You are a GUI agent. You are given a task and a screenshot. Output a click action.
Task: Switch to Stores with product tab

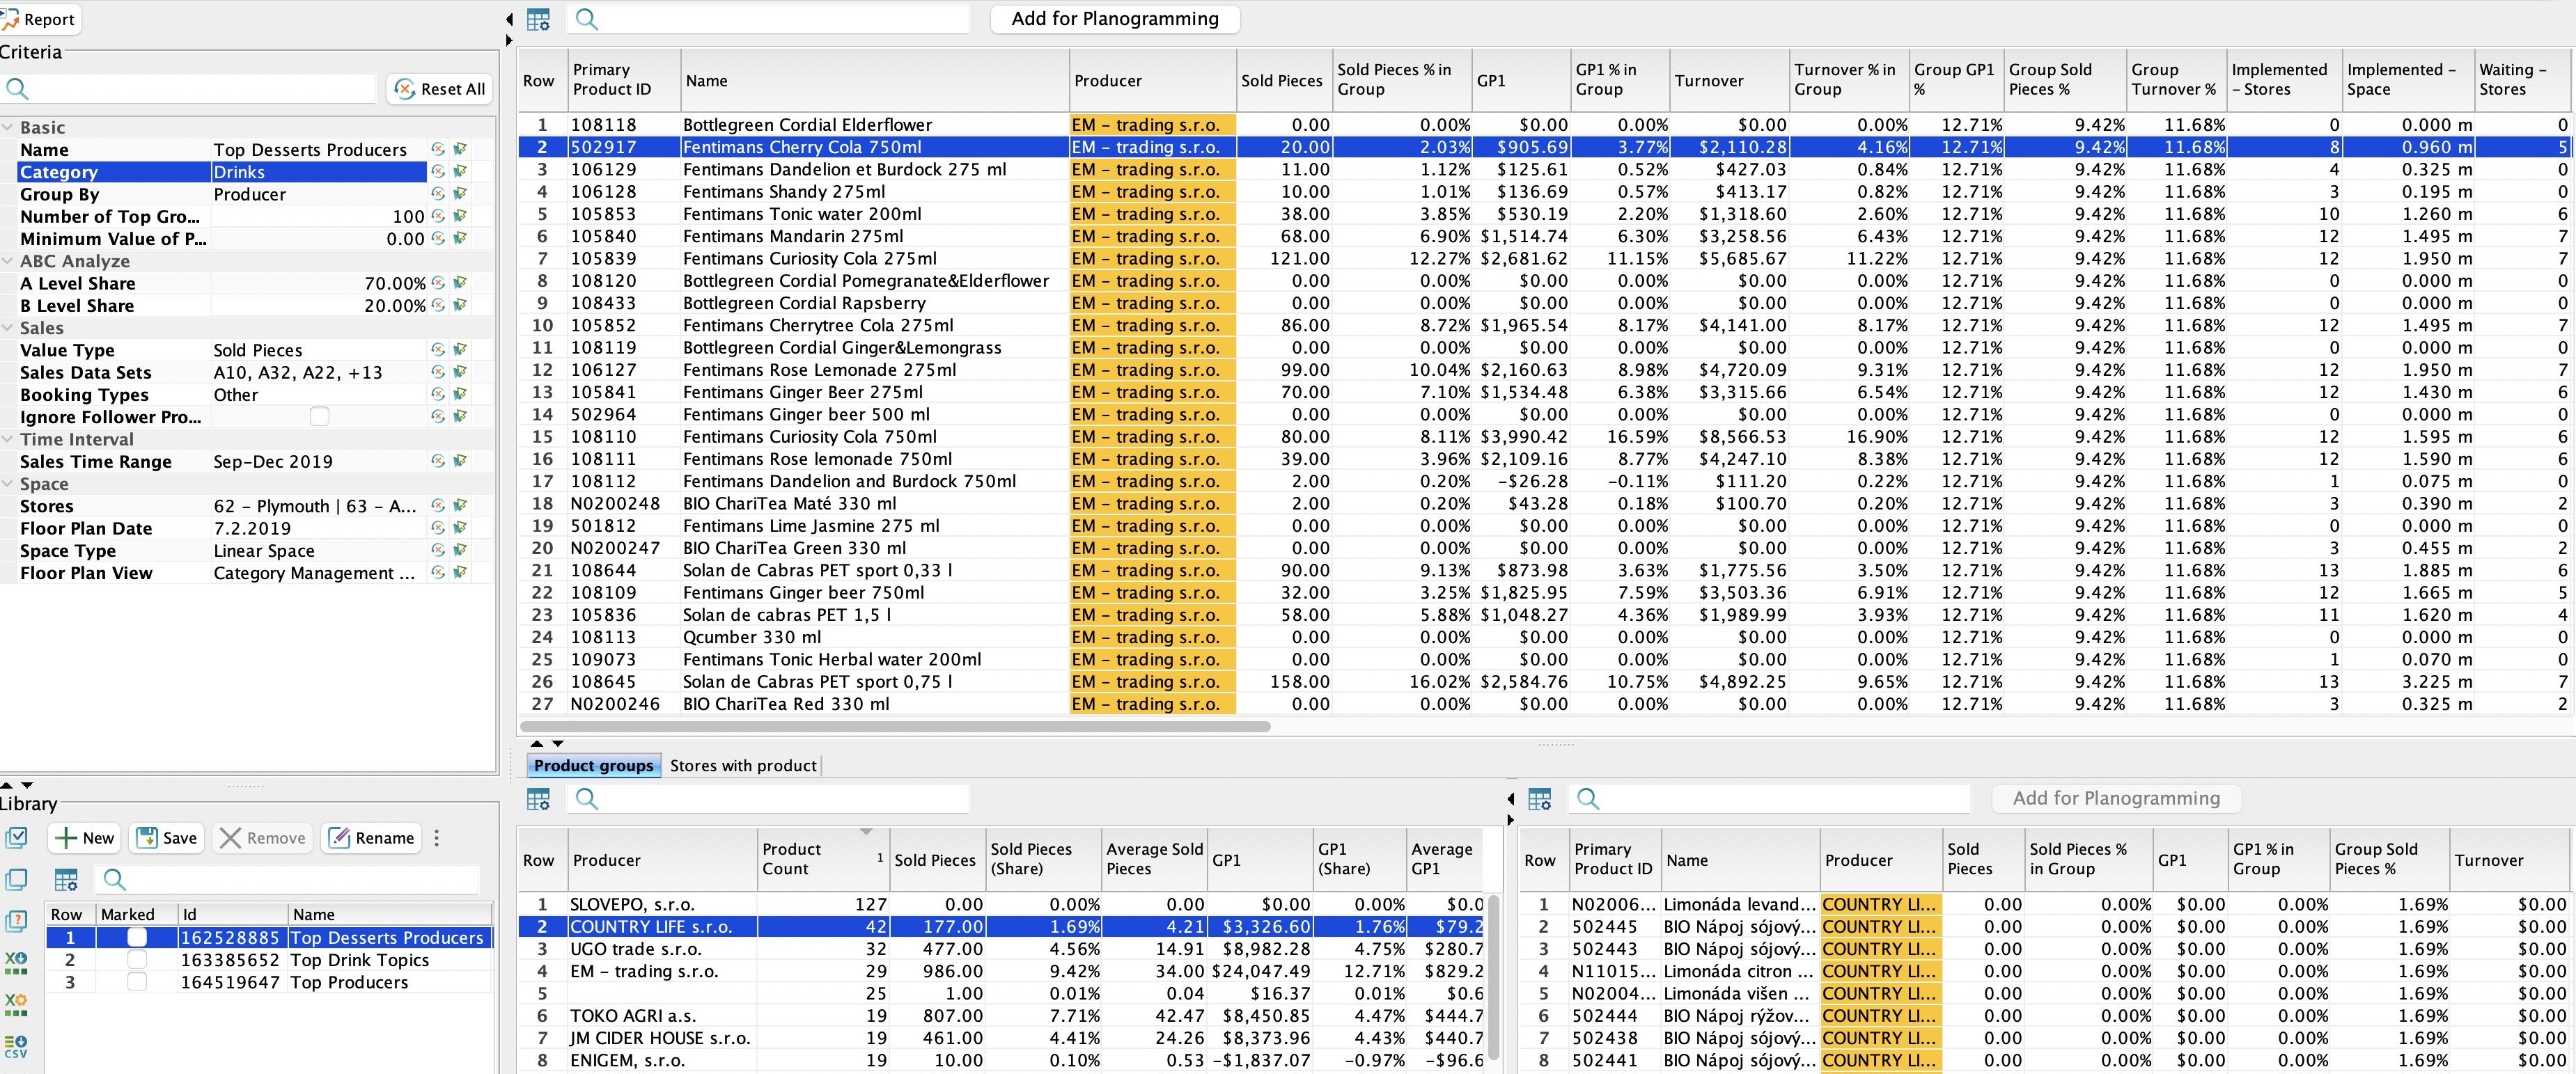pyautogui.click(x=743, y=765)
